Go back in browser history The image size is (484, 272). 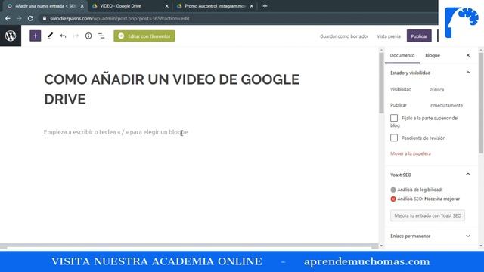[8, 18]
